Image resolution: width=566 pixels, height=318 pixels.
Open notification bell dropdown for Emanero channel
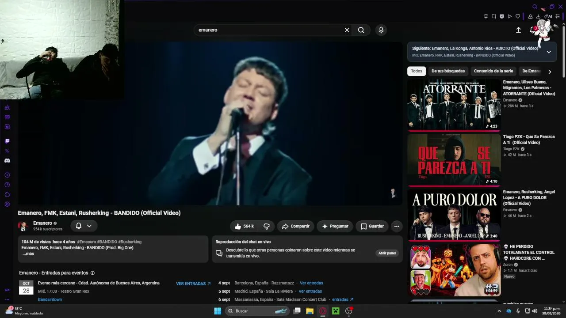[84, 226]
